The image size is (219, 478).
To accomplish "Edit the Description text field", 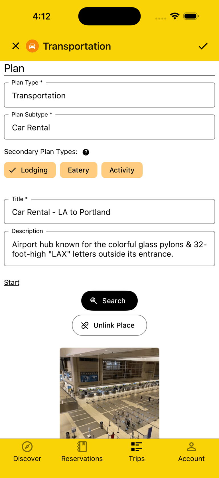I will (x=109, y=249).
